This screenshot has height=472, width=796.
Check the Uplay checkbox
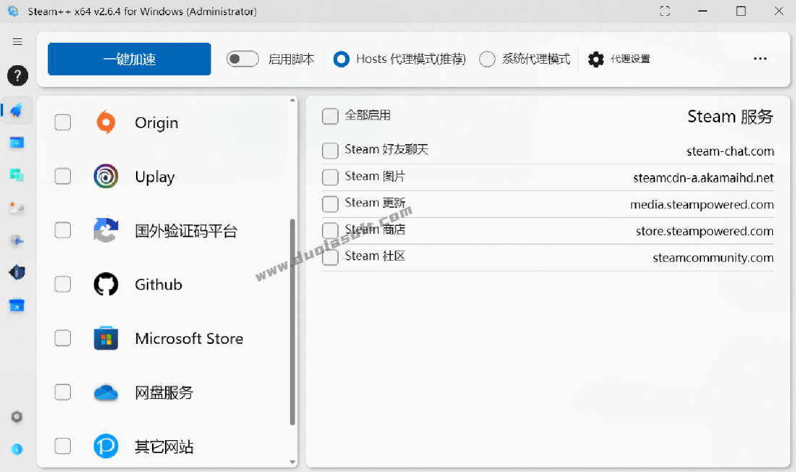click(62, 177)
